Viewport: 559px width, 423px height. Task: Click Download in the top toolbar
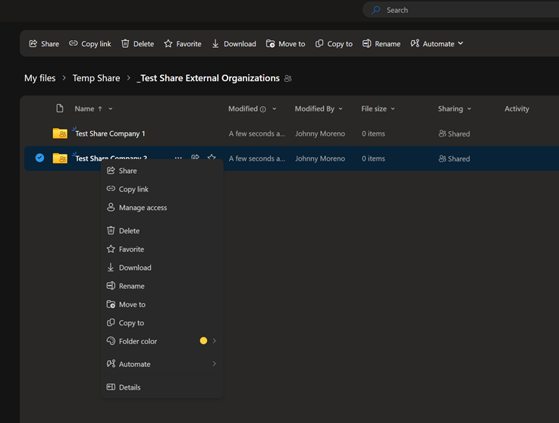click(234, 44)
